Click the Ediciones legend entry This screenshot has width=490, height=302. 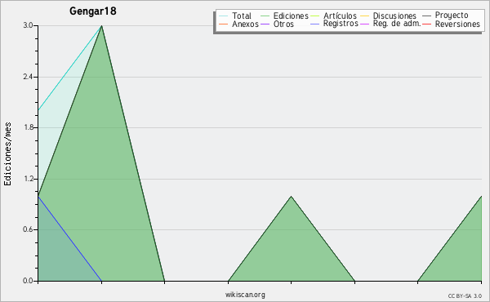point(284,16)
